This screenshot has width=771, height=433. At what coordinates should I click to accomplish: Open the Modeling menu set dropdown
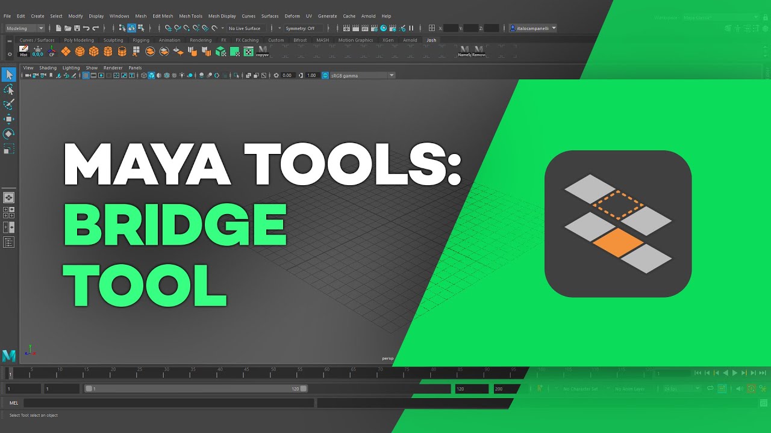click(x=25, y=28)
